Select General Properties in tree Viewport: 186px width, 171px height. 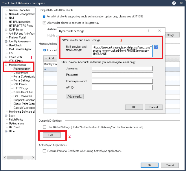20,10
